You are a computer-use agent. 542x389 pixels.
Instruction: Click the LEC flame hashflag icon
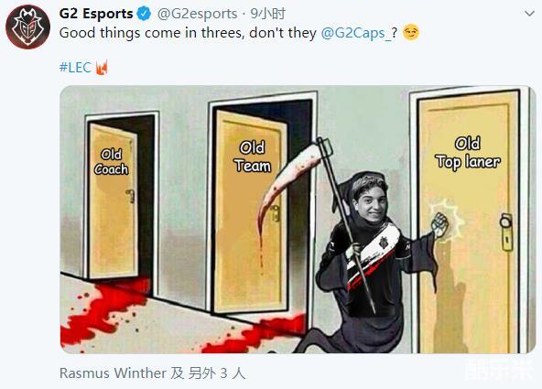tap(102, 68)
